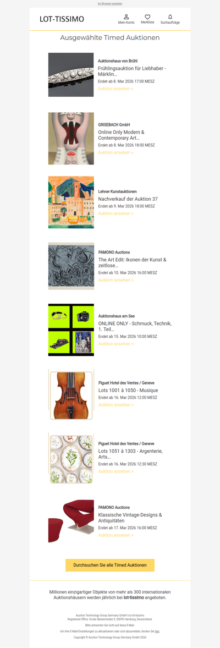Open the neon green collage thumbnail
Image resolution: width=220 pixels, height=648 pixels.
[x=71, y=330]
